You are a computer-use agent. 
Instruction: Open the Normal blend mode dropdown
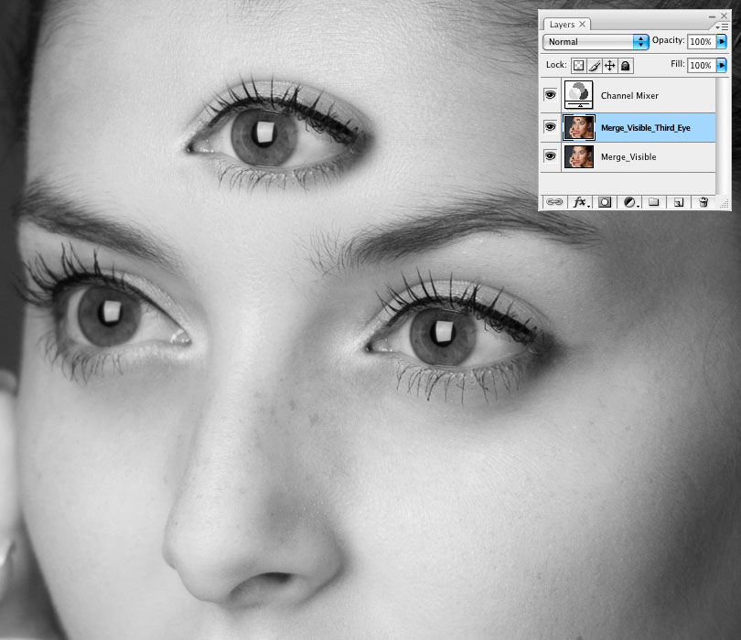click(596, 42)
